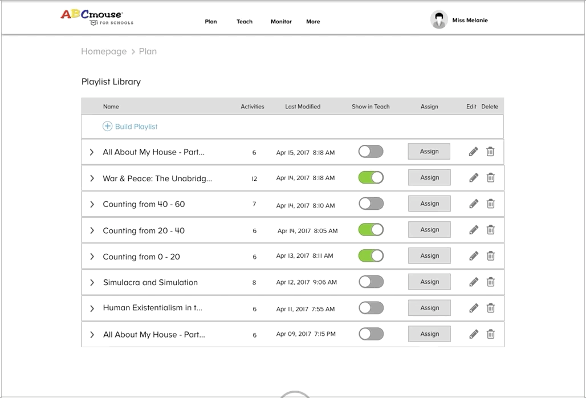This screenshot has width=586, height=398.
Task: Click the Plan breadcrumb link
Action: pos(148,51)
